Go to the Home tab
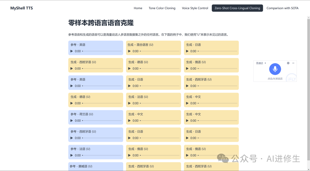The width and height of the screenshot is (310, 171). point(138,8)
